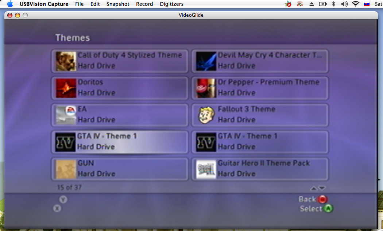Open the Edit menu

[x=95, y=4]
